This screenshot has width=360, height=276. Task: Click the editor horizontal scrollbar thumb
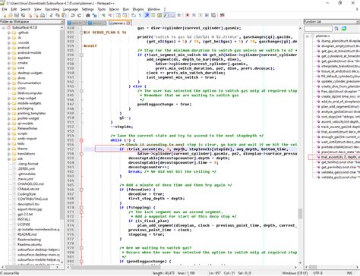pos(115,267)
